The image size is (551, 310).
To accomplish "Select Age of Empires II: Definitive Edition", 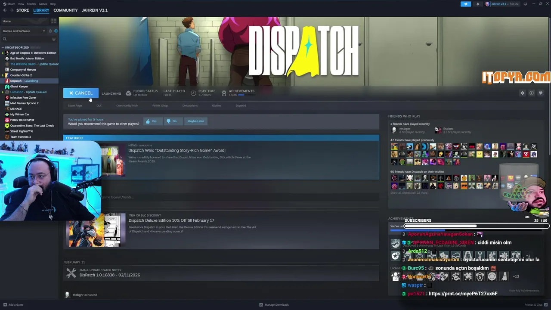I will pyautogui.click(x=29, y=53).
